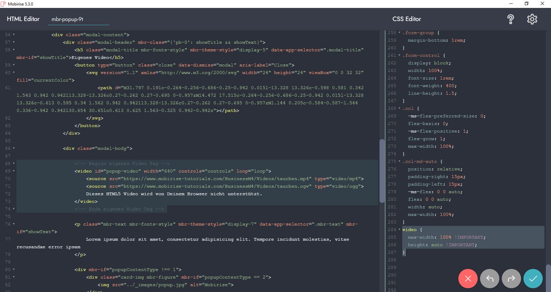Image resolution: width=551 pixels, height=292 pixels.
Task: Open help via the question mark icon
Action: coord(511,19)
